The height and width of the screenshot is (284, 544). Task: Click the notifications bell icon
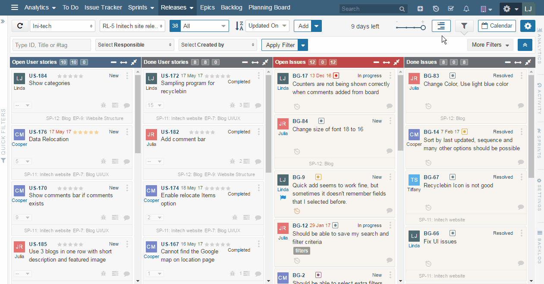pyautogui.click(x=466, y=9)
